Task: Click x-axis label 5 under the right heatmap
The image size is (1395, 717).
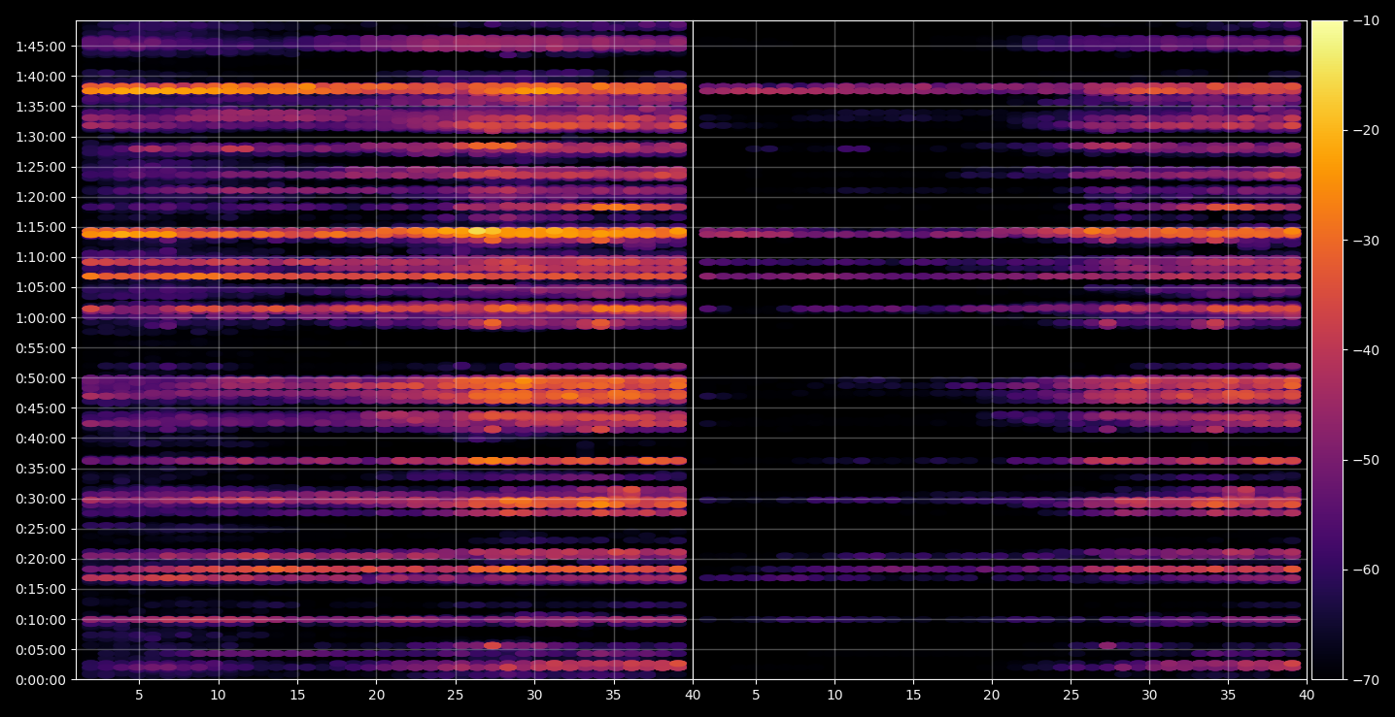Action: pyautogui.click(x=756, y=695)
